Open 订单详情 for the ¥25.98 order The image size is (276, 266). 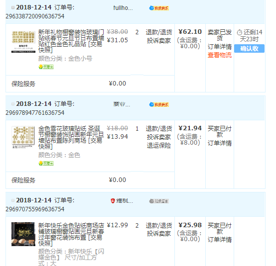pos(220,240)
